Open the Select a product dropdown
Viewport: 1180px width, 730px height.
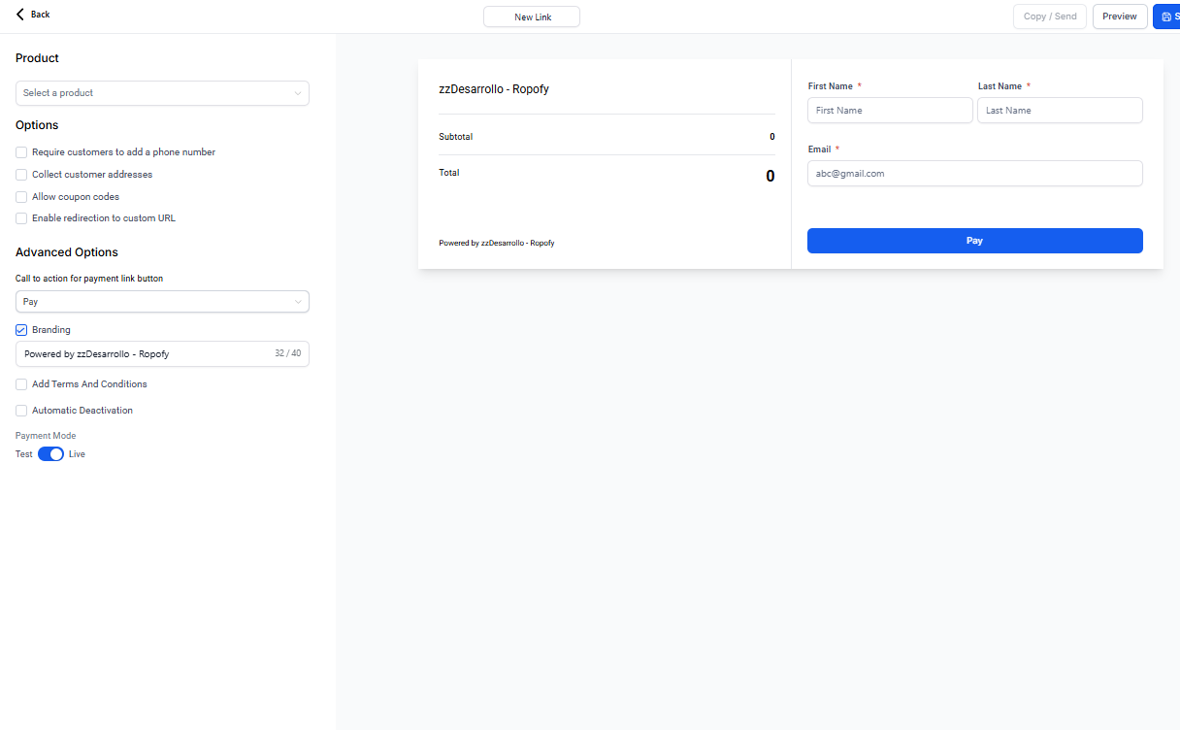[162, 93]
